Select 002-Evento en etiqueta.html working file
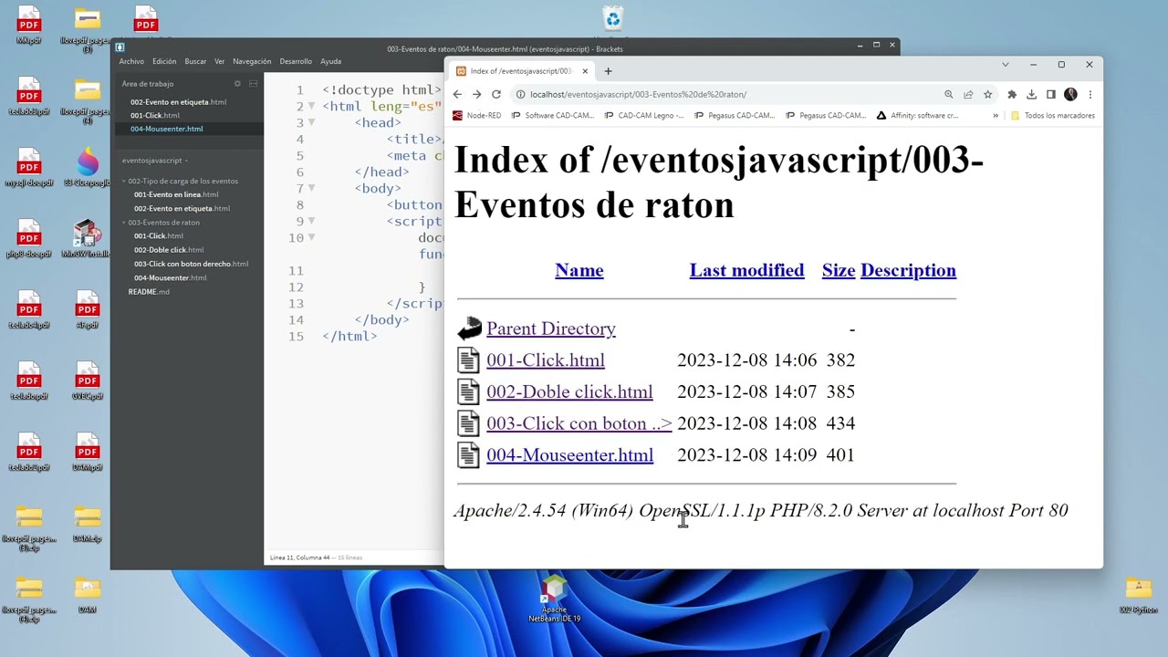Image resolution: width=1168 pixels, height=657 pixels. coord(178,102)
